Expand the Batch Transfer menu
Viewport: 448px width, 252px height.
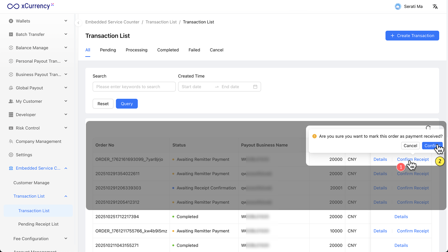pyautogui.click(x=66, y=34)
